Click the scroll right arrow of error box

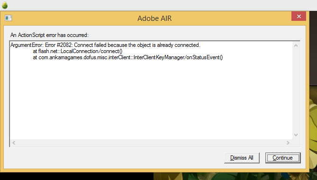click(x=288, y=143)
